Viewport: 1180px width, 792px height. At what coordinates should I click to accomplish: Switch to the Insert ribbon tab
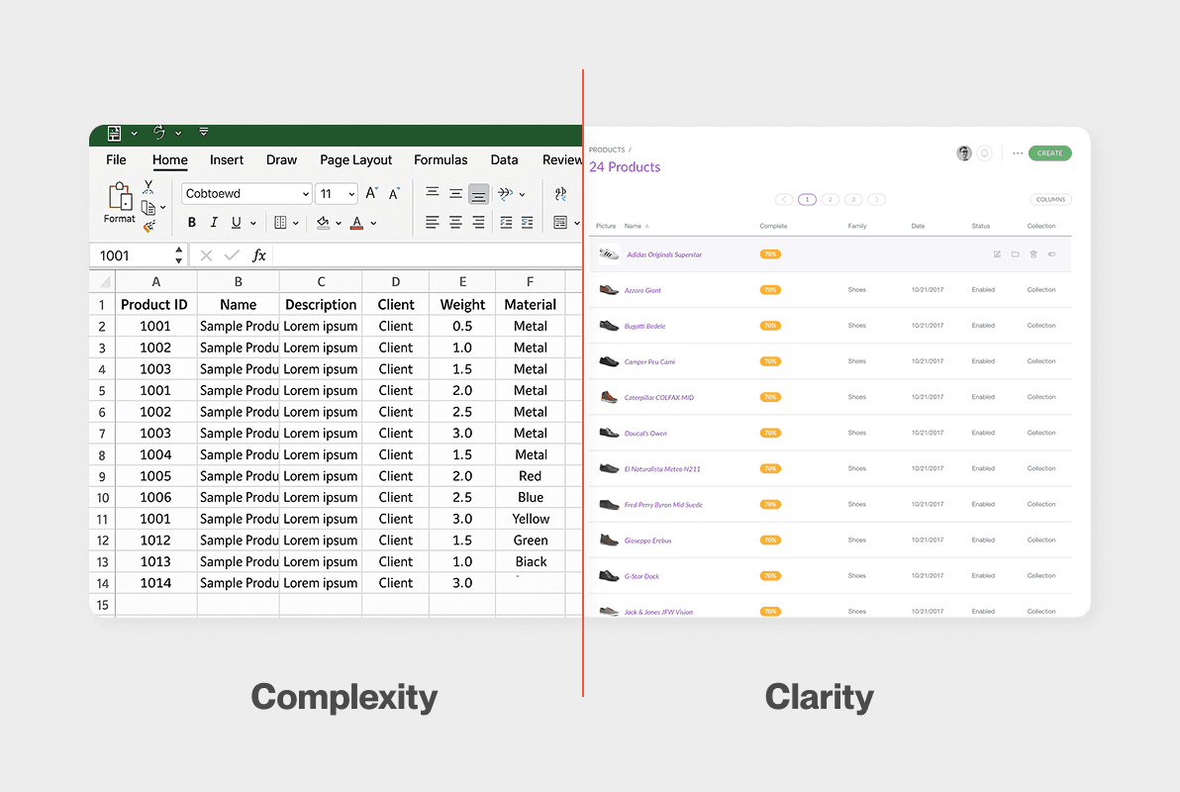(x=227, y=159)
